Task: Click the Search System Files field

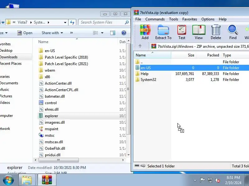Action: click(104, 22)
